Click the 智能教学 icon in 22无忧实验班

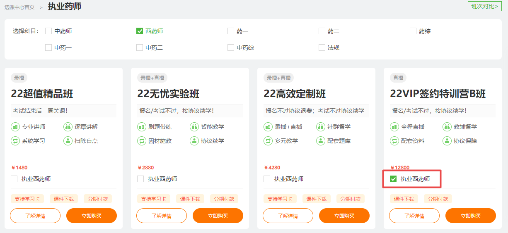click(x=194, y=127)
